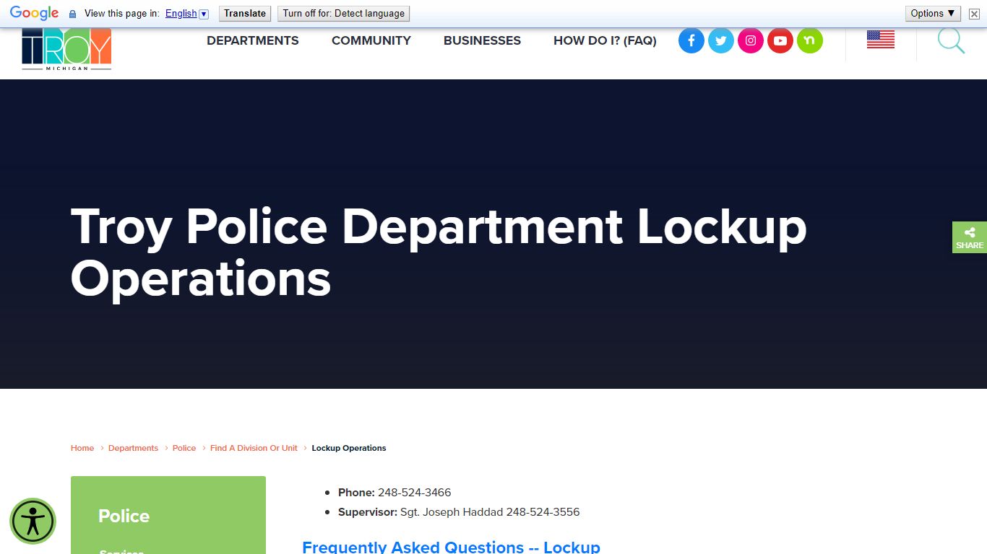
Task: Open the Businesses menu
Action: click(x=482, y=40)
